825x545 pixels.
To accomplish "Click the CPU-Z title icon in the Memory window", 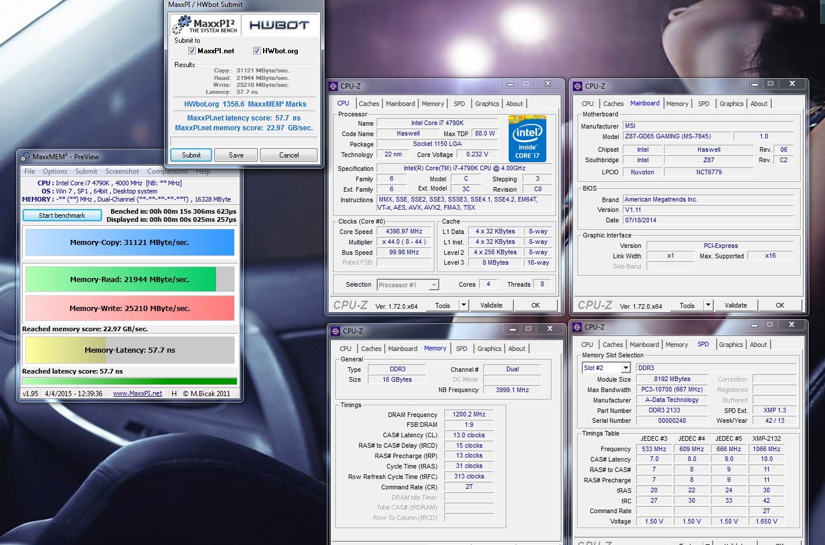I will 335,331.
